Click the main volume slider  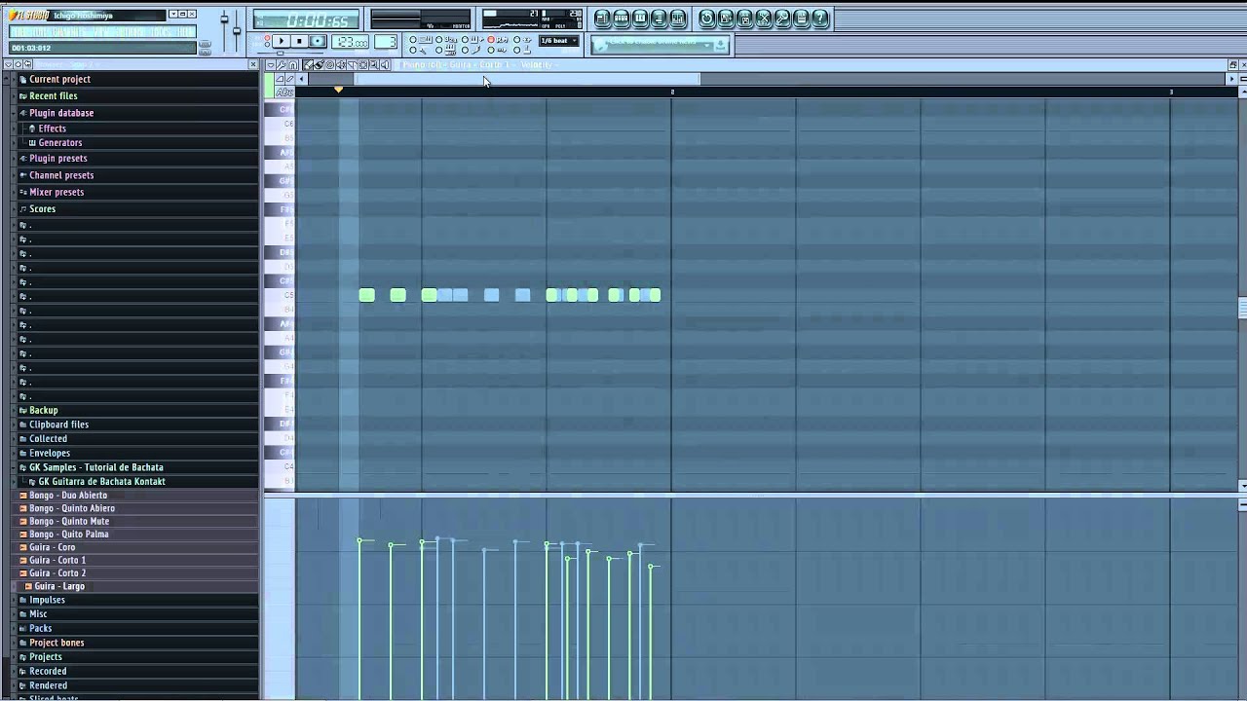click(x=223, y=31)
